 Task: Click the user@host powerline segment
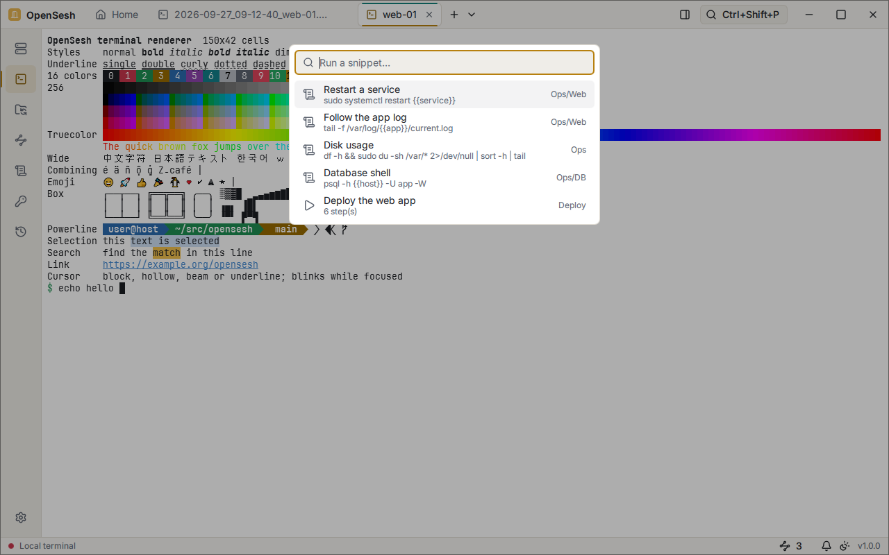pyautogui.click(x=133, y=229)
